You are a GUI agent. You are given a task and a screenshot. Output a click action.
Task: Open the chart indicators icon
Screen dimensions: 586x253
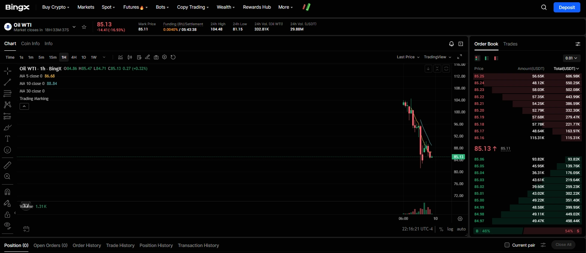(120, 57)
